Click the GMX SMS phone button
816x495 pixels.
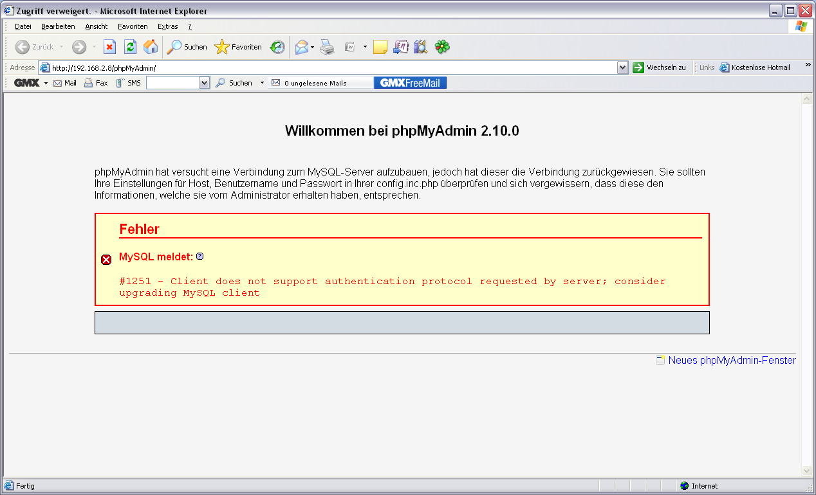pyautogui.click(x=128, y=83)
